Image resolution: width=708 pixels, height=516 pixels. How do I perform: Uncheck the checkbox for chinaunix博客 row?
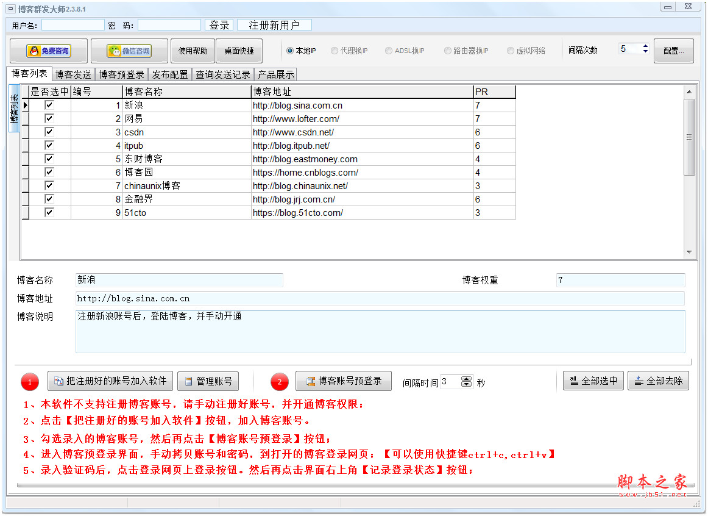point(49,185)
